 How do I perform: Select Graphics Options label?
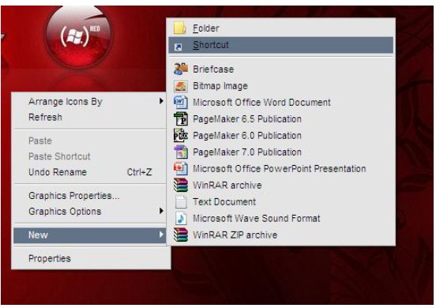click(x=65, y=212)
